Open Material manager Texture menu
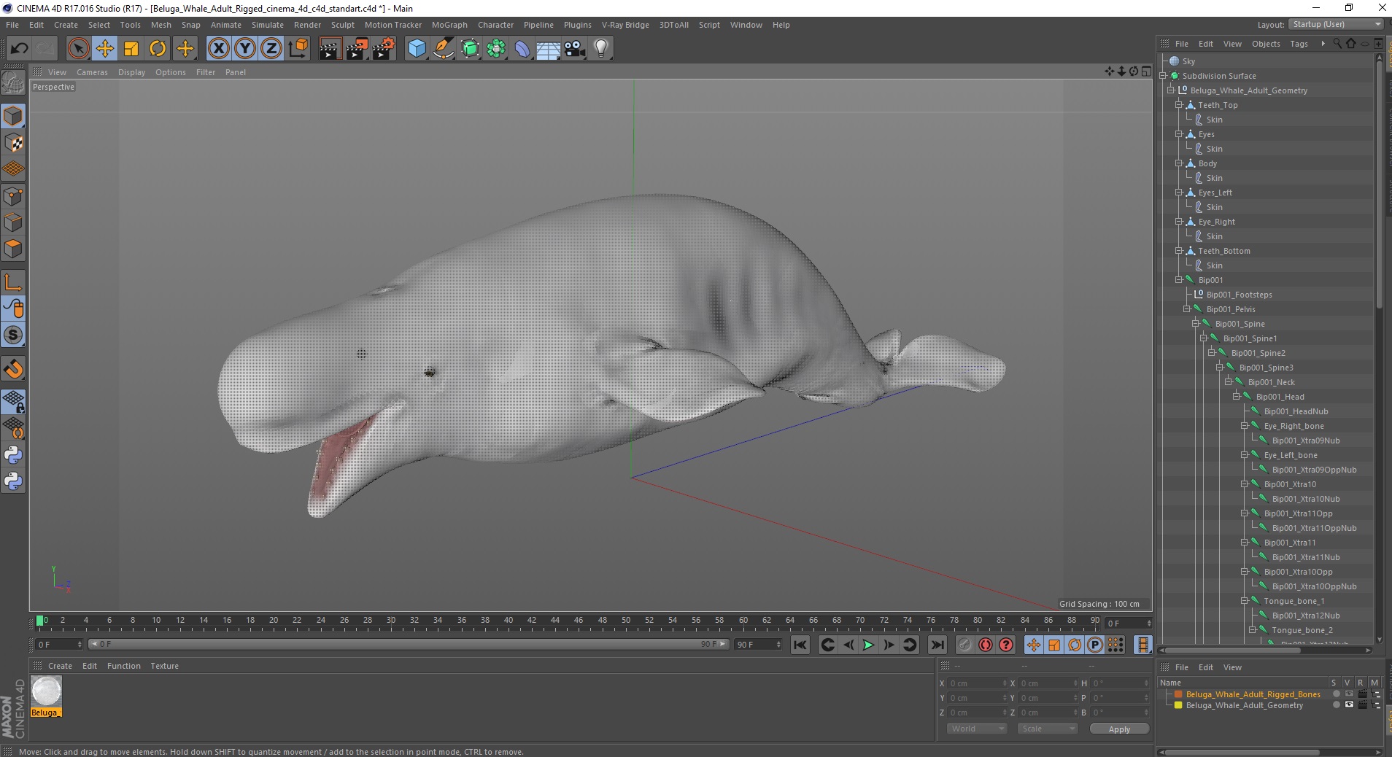The height and width of the screenshot is (757, 1392). click(164, 666)
